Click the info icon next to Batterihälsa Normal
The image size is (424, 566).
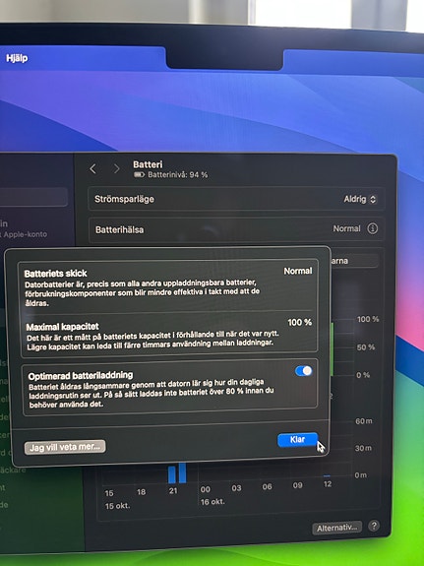pos(373,228)
